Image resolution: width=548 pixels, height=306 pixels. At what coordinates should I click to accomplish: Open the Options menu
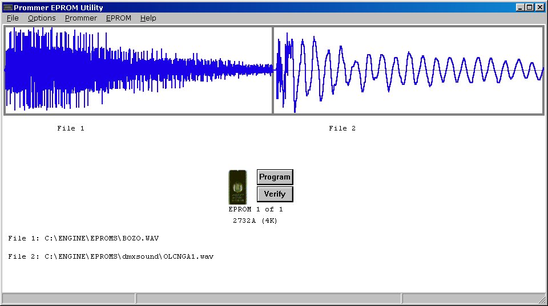(42, 18)
